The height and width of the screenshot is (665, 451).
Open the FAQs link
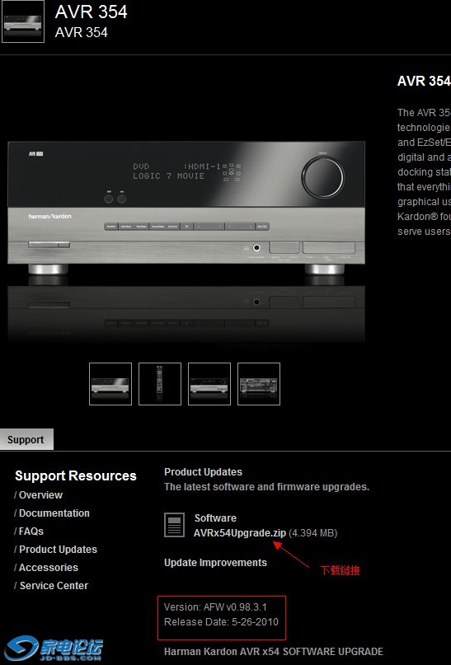(31, 531)
